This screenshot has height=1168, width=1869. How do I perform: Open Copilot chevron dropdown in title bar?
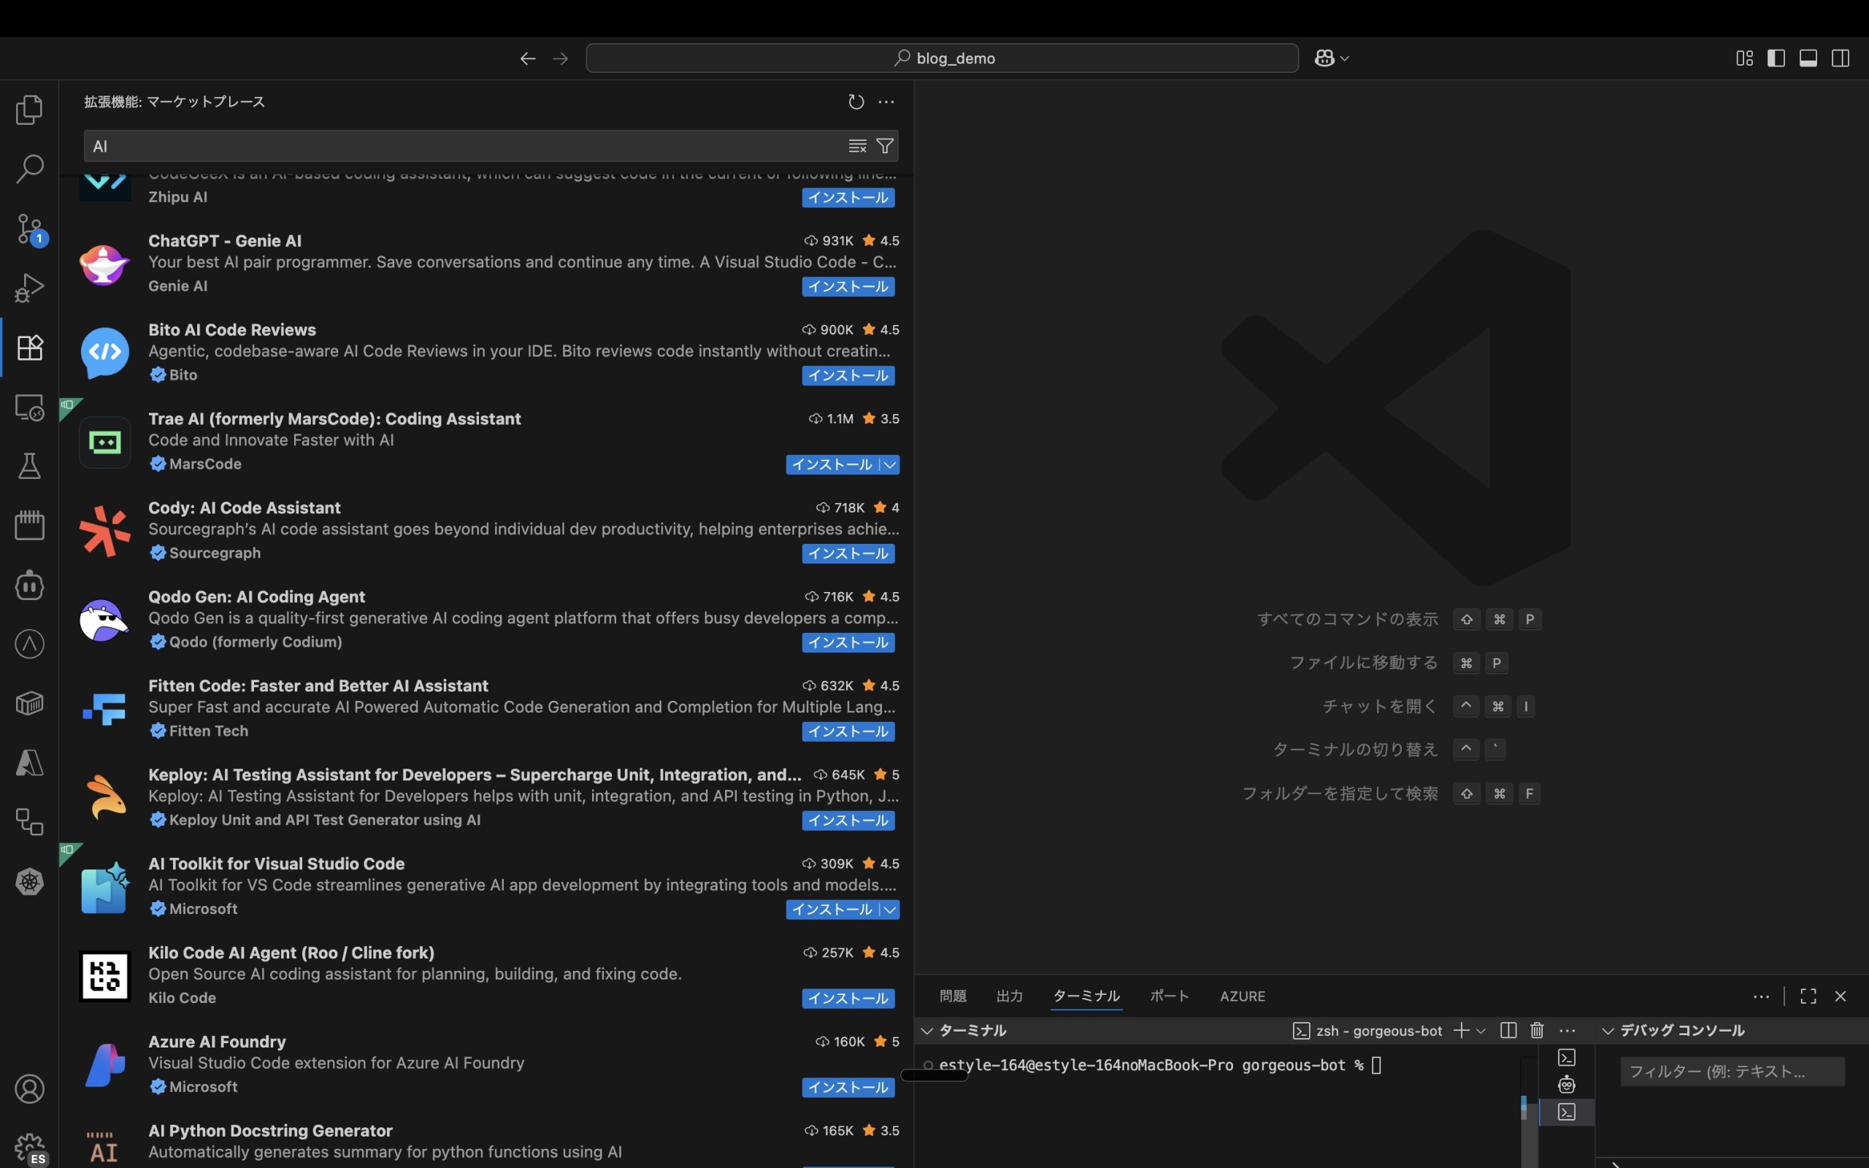1345,58
